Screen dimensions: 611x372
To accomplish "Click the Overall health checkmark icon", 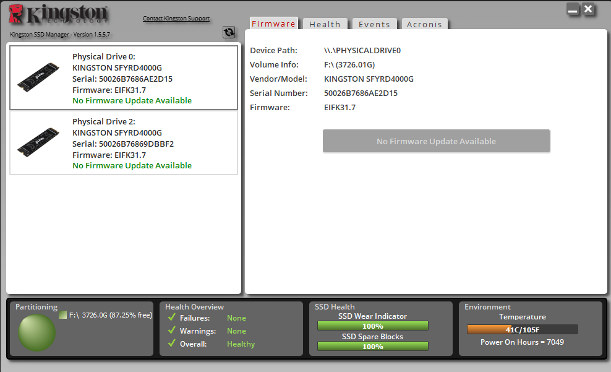I will coord(172,344).
